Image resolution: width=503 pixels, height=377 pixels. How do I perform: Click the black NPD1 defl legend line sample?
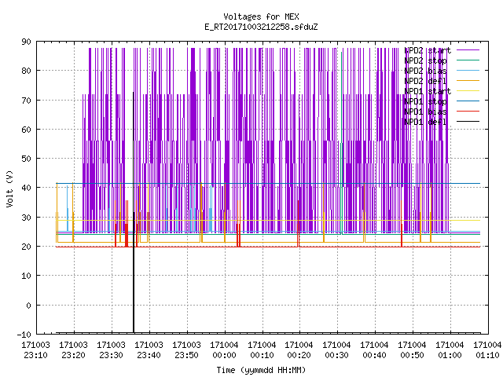468,122
